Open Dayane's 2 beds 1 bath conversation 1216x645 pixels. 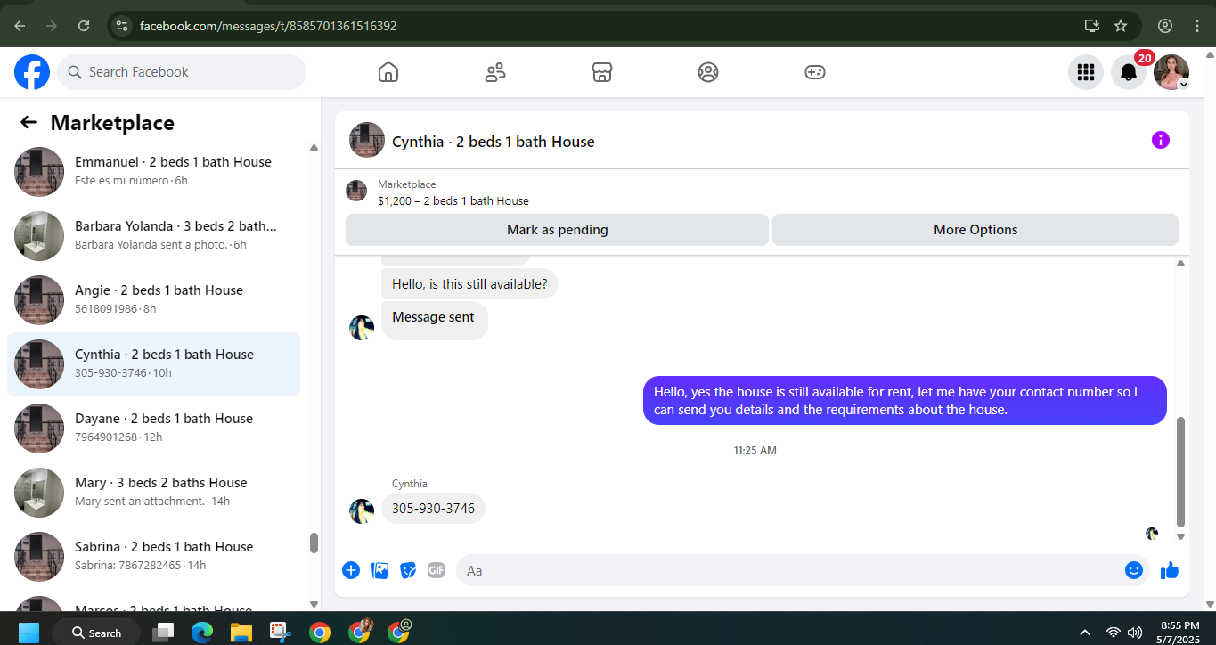coord(153,429)
